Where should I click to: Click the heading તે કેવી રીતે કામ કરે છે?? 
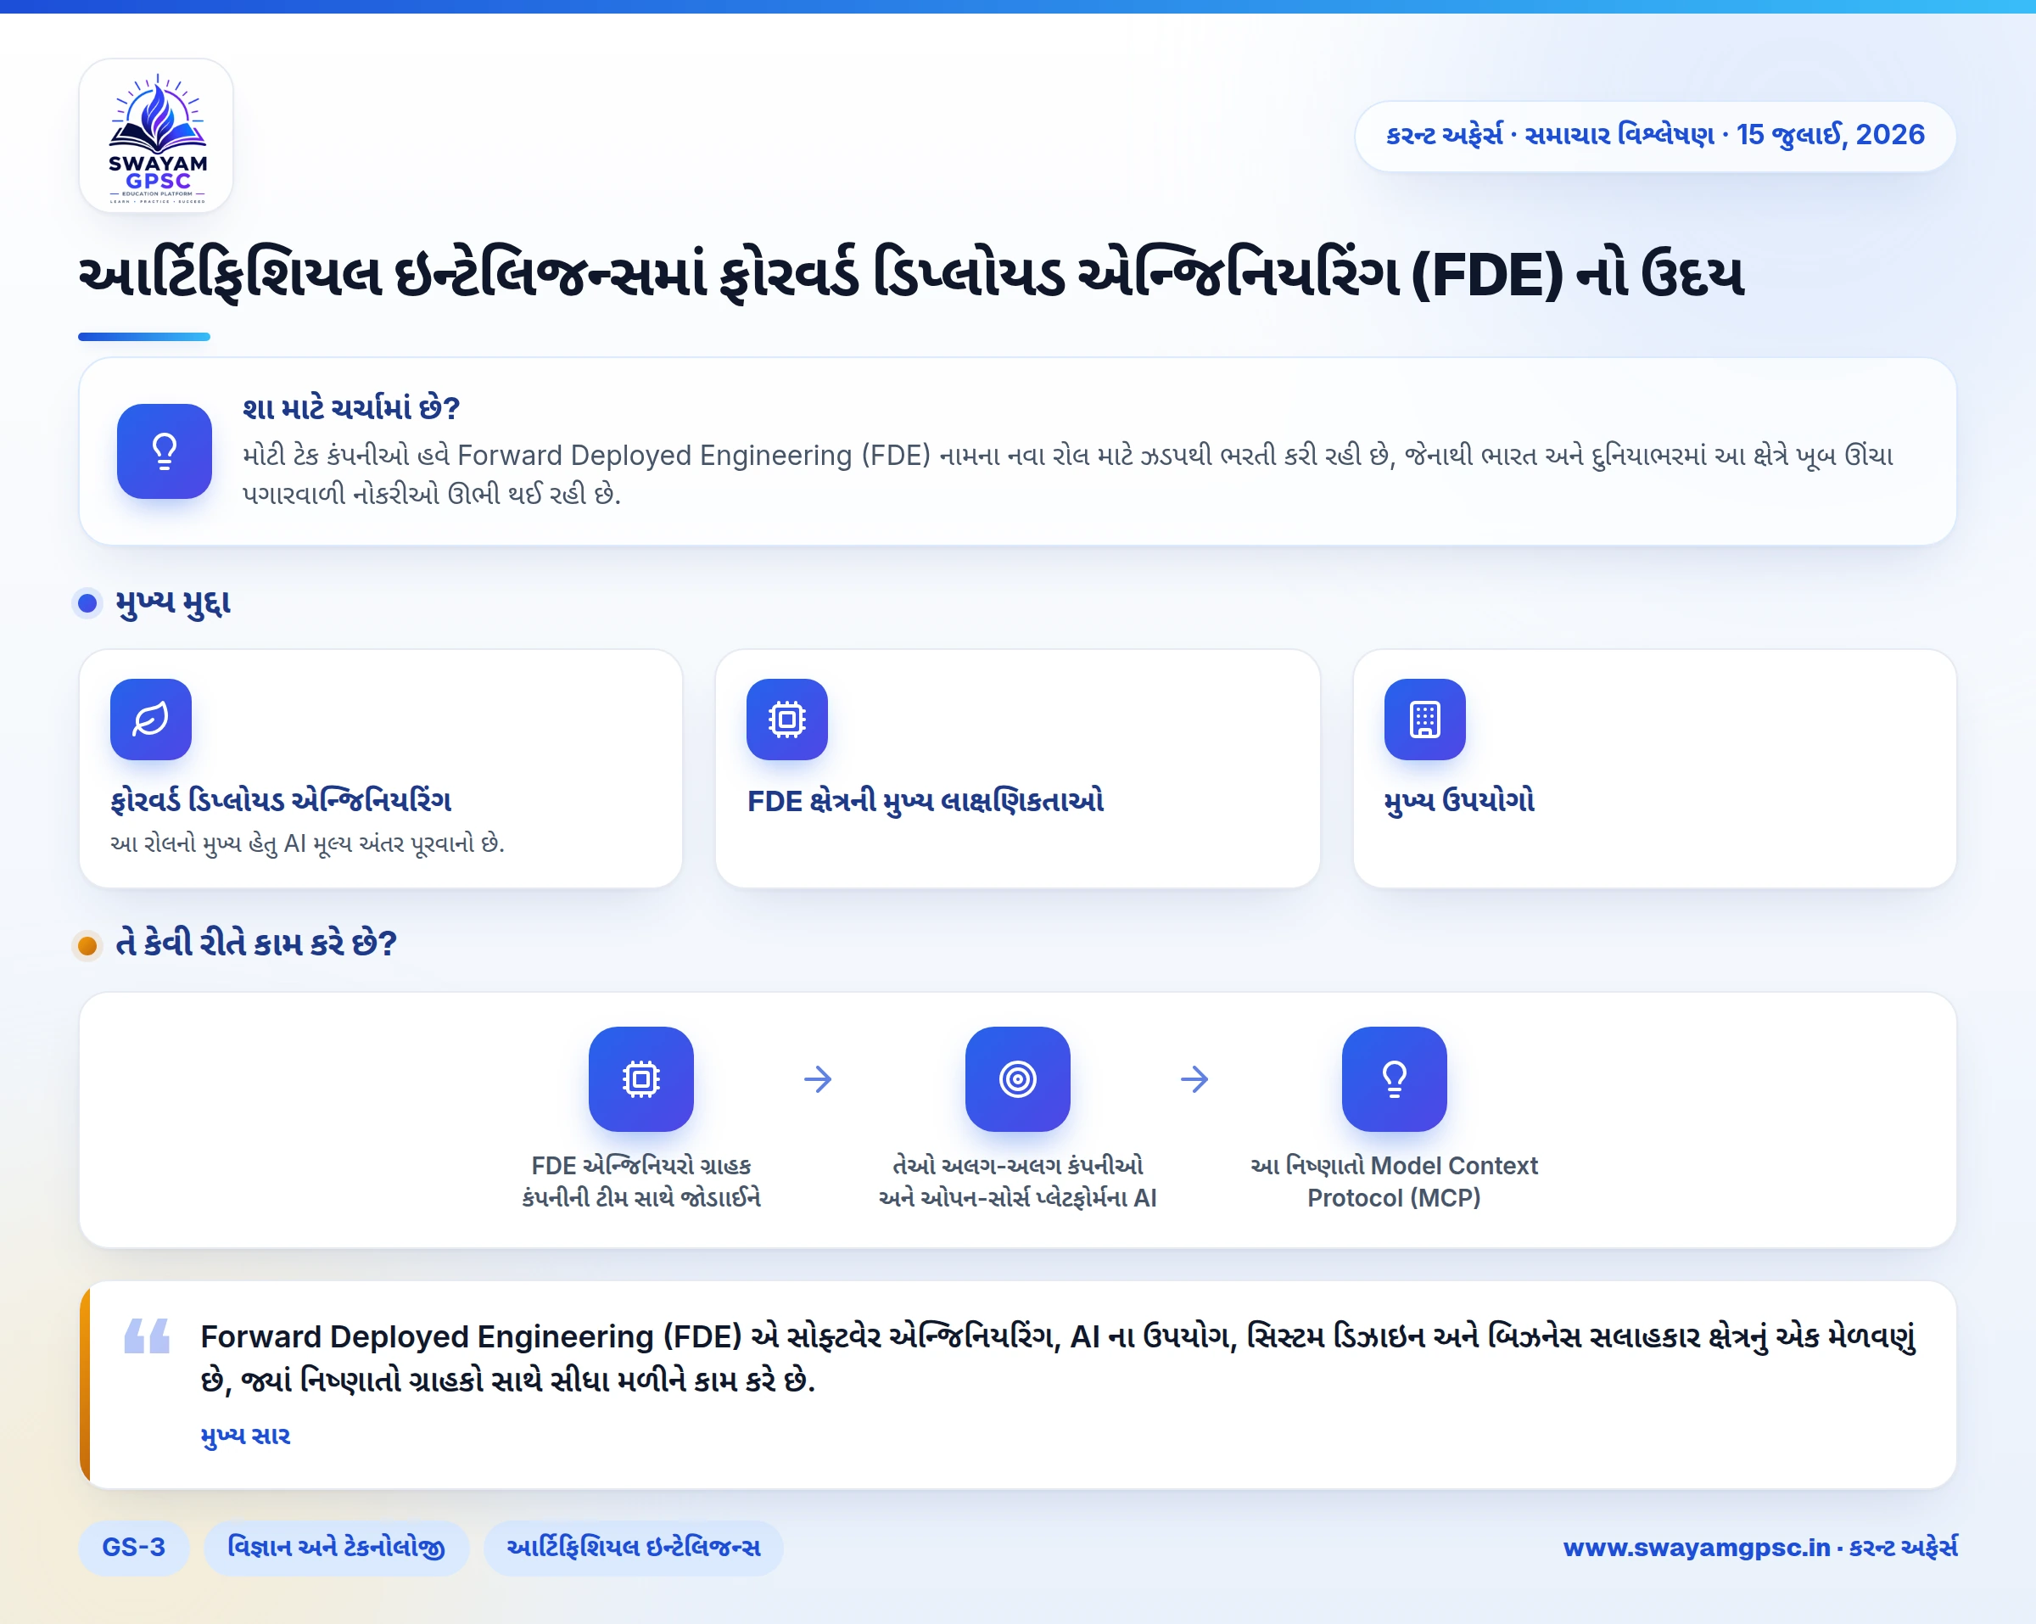click(x=256, y=944)
